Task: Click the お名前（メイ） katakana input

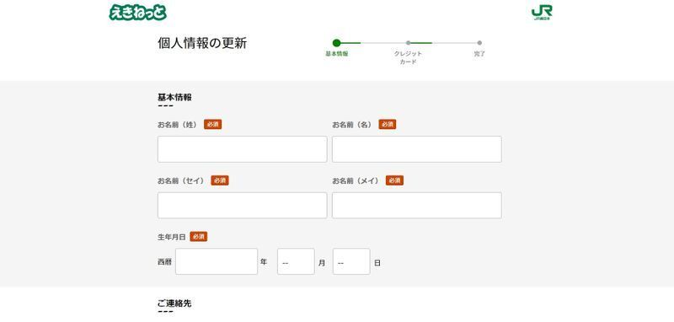Action: 416,205
